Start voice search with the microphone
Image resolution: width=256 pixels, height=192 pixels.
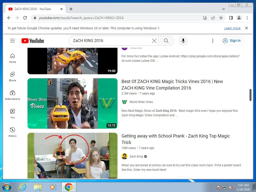point(183,41)
